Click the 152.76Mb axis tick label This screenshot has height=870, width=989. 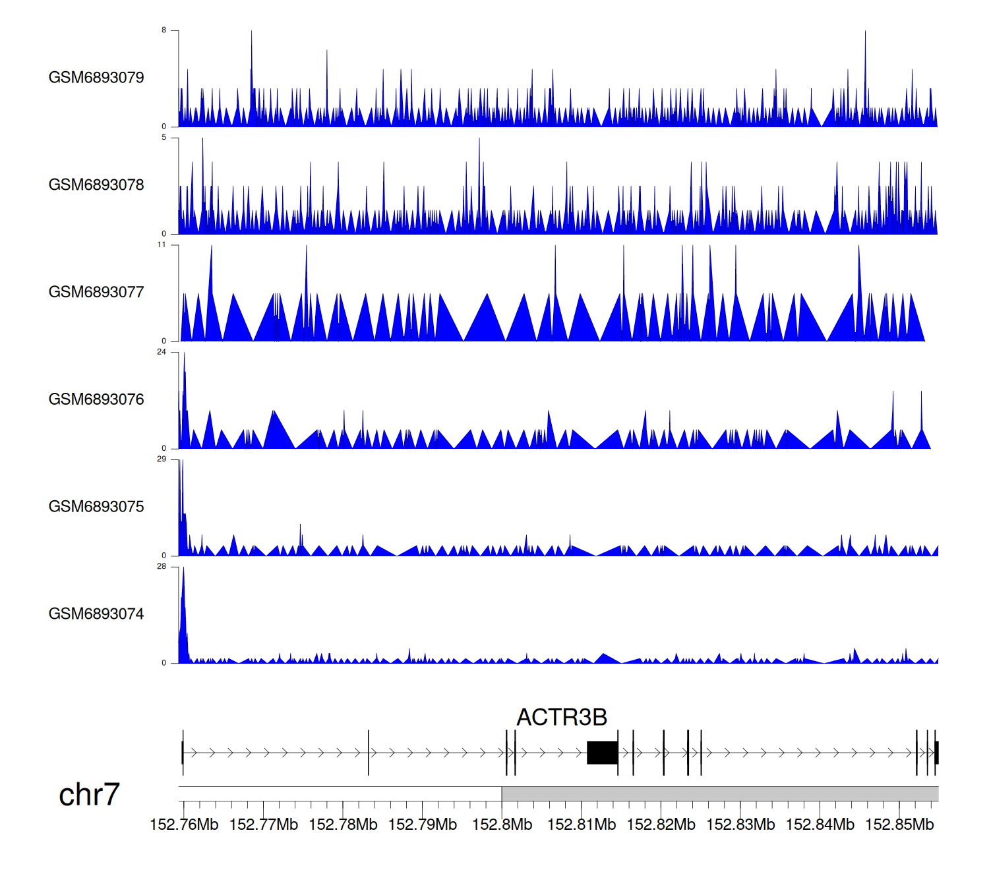tap(184, 825)
